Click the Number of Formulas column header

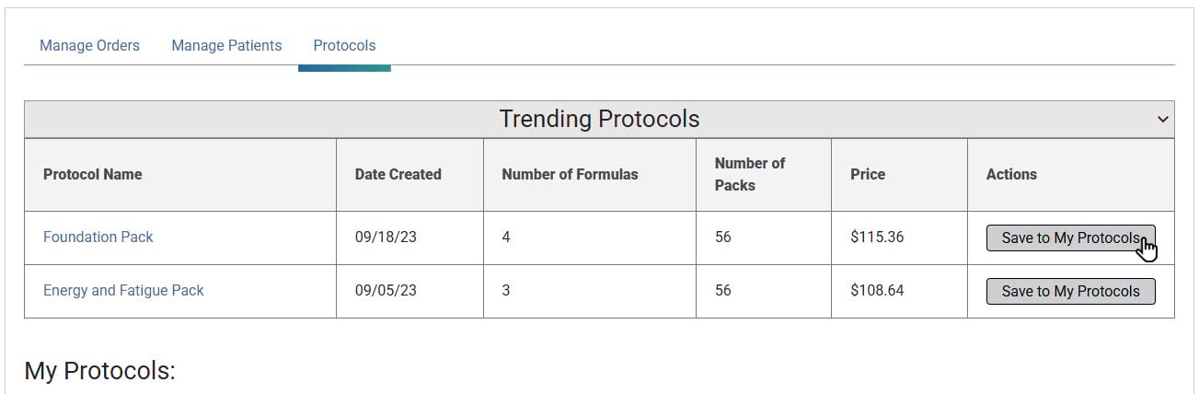(x=570, y=174)
